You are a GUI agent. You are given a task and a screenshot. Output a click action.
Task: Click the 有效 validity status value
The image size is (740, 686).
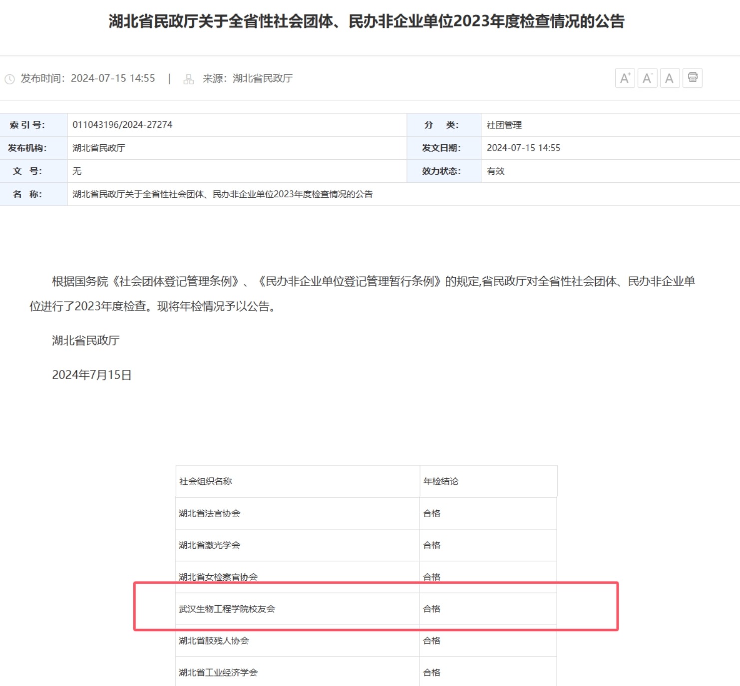495,171
